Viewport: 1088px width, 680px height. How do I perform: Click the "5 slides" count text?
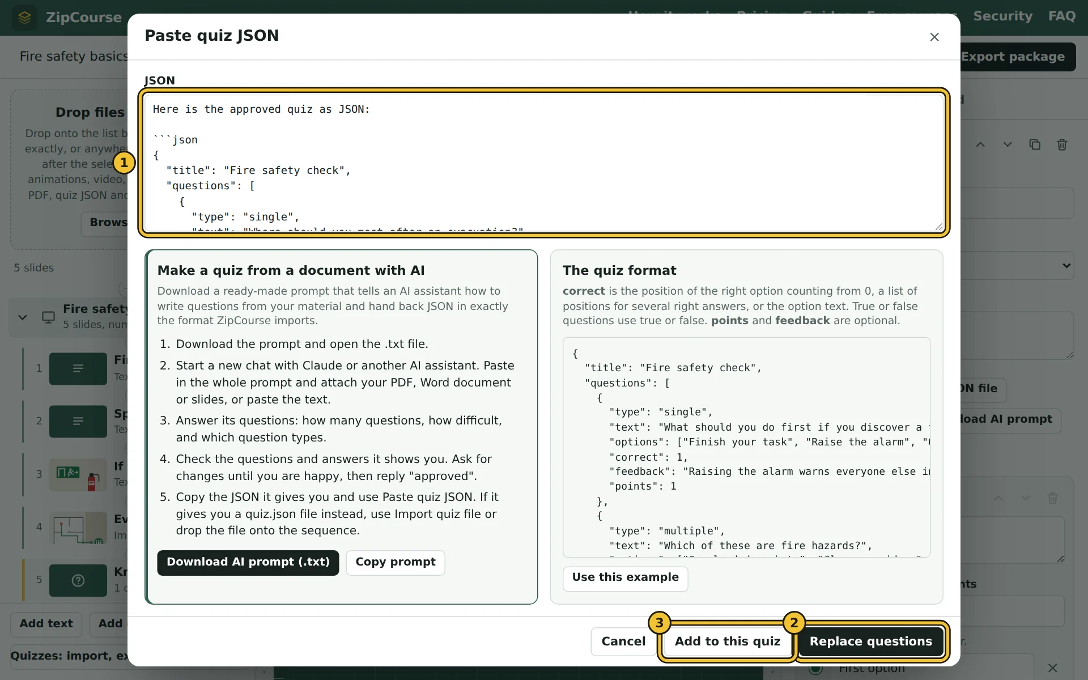[34, 267]
